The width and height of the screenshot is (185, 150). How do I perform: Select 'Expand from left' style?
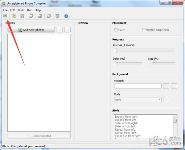(125, 120)
